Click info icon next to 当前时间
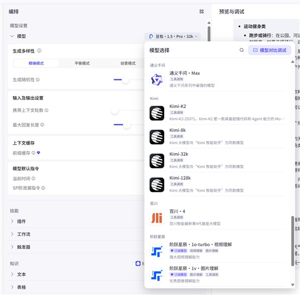The width and height of the screenshot is (300, 295). 34,178
